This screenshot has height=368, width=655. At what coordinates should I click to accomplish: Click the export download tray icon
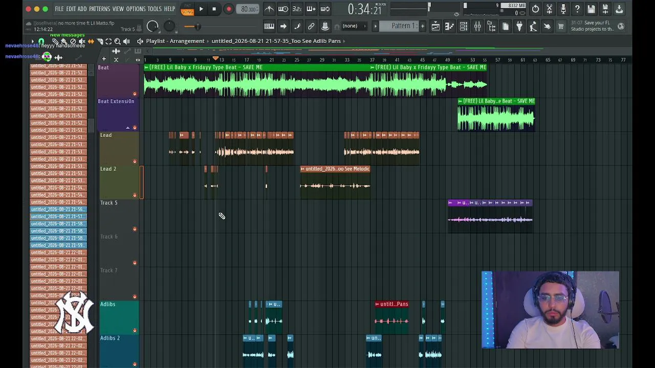point(619,9)
